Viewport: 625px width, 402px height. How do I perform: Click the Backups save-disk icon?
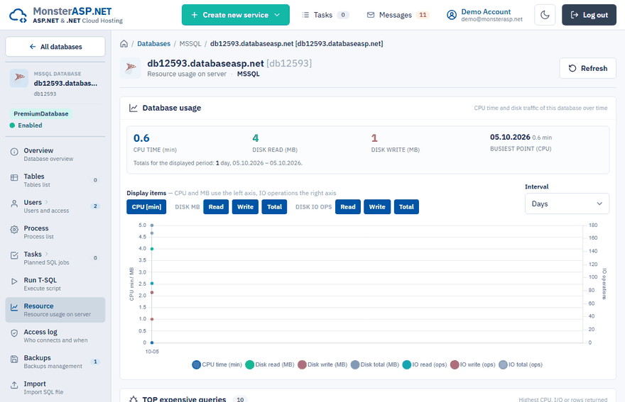14,359
